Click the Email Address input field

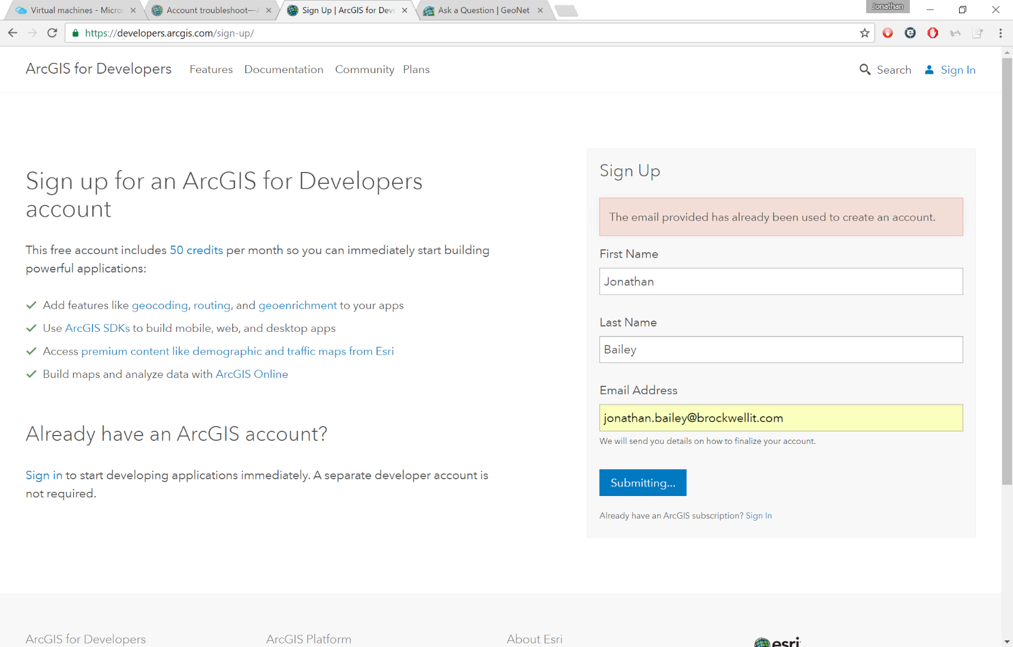coord(781,418)
